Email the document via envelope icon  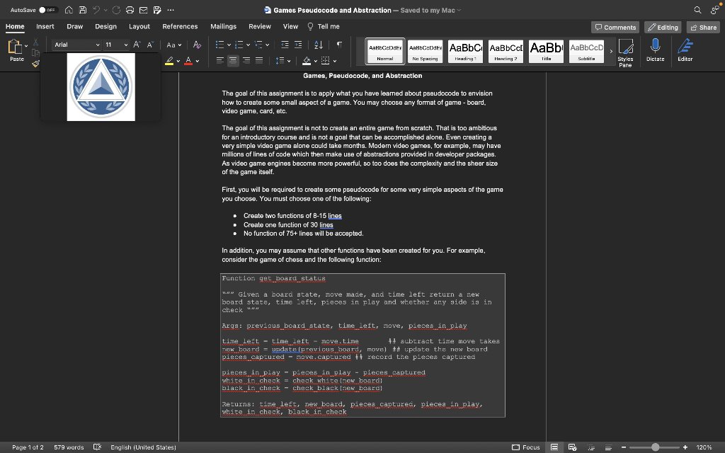pos(143,10)
